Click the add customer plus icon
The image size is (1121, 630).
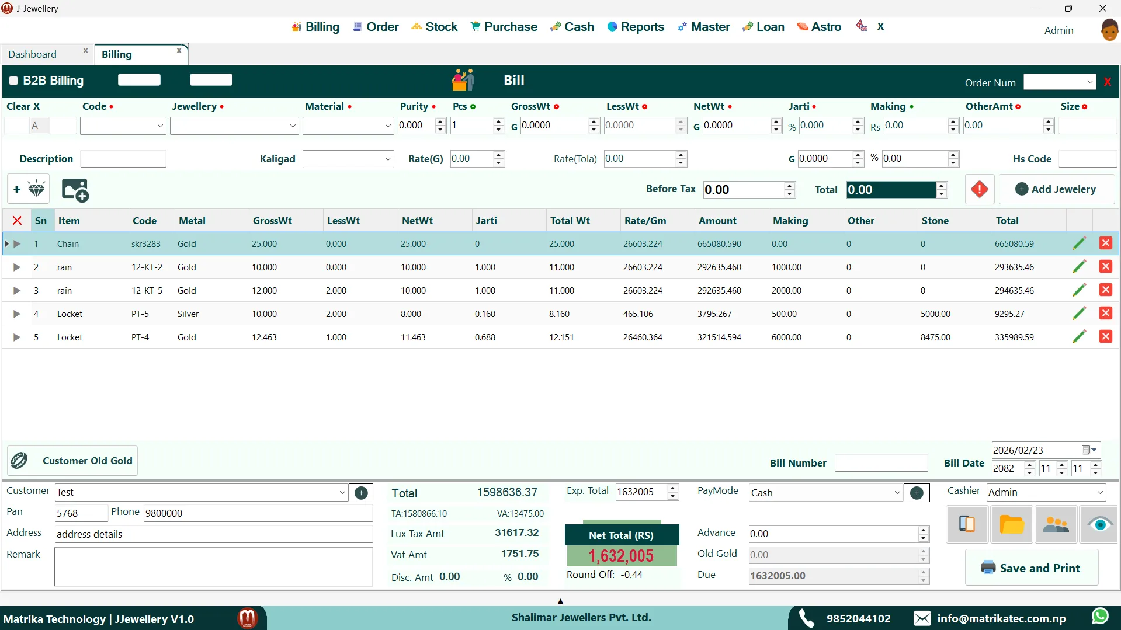point(361,493)
